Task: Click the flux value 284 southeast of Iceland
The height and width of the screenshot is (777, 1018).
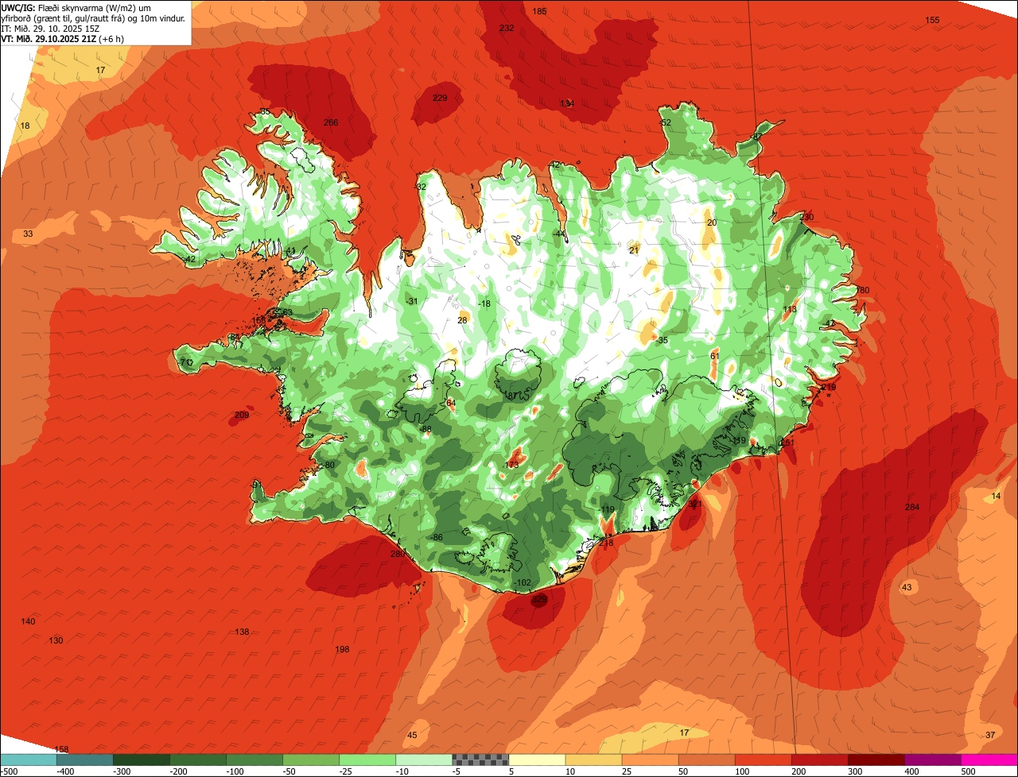Action: click(x=911, y=507)
